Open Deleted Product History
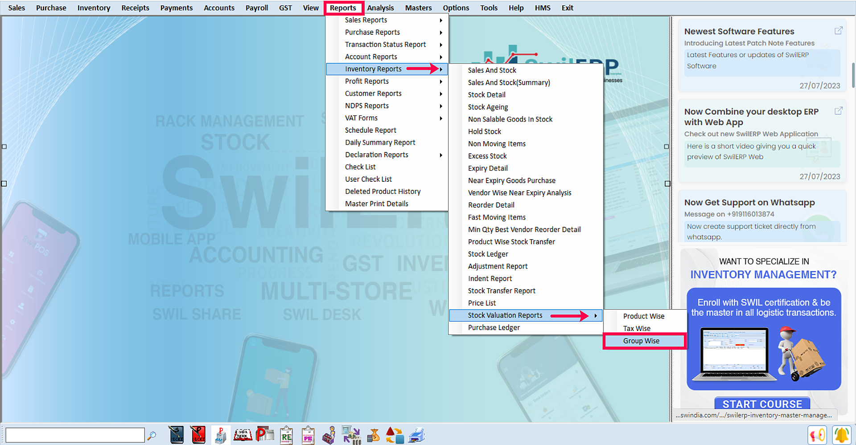This screenshot has width=856, height=445. point(387,192)
